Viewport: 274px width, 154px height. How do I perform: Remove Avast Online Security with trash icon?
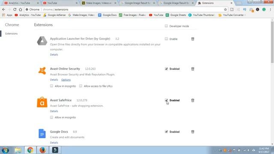pos(193,69)
